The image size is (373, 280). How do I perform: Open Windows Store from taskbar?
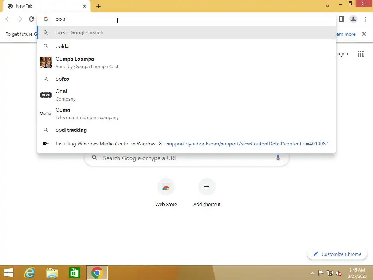74,273
